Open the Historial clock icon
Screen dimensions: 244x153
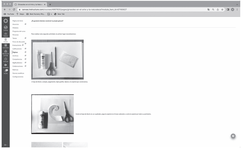tap(6, 60)
